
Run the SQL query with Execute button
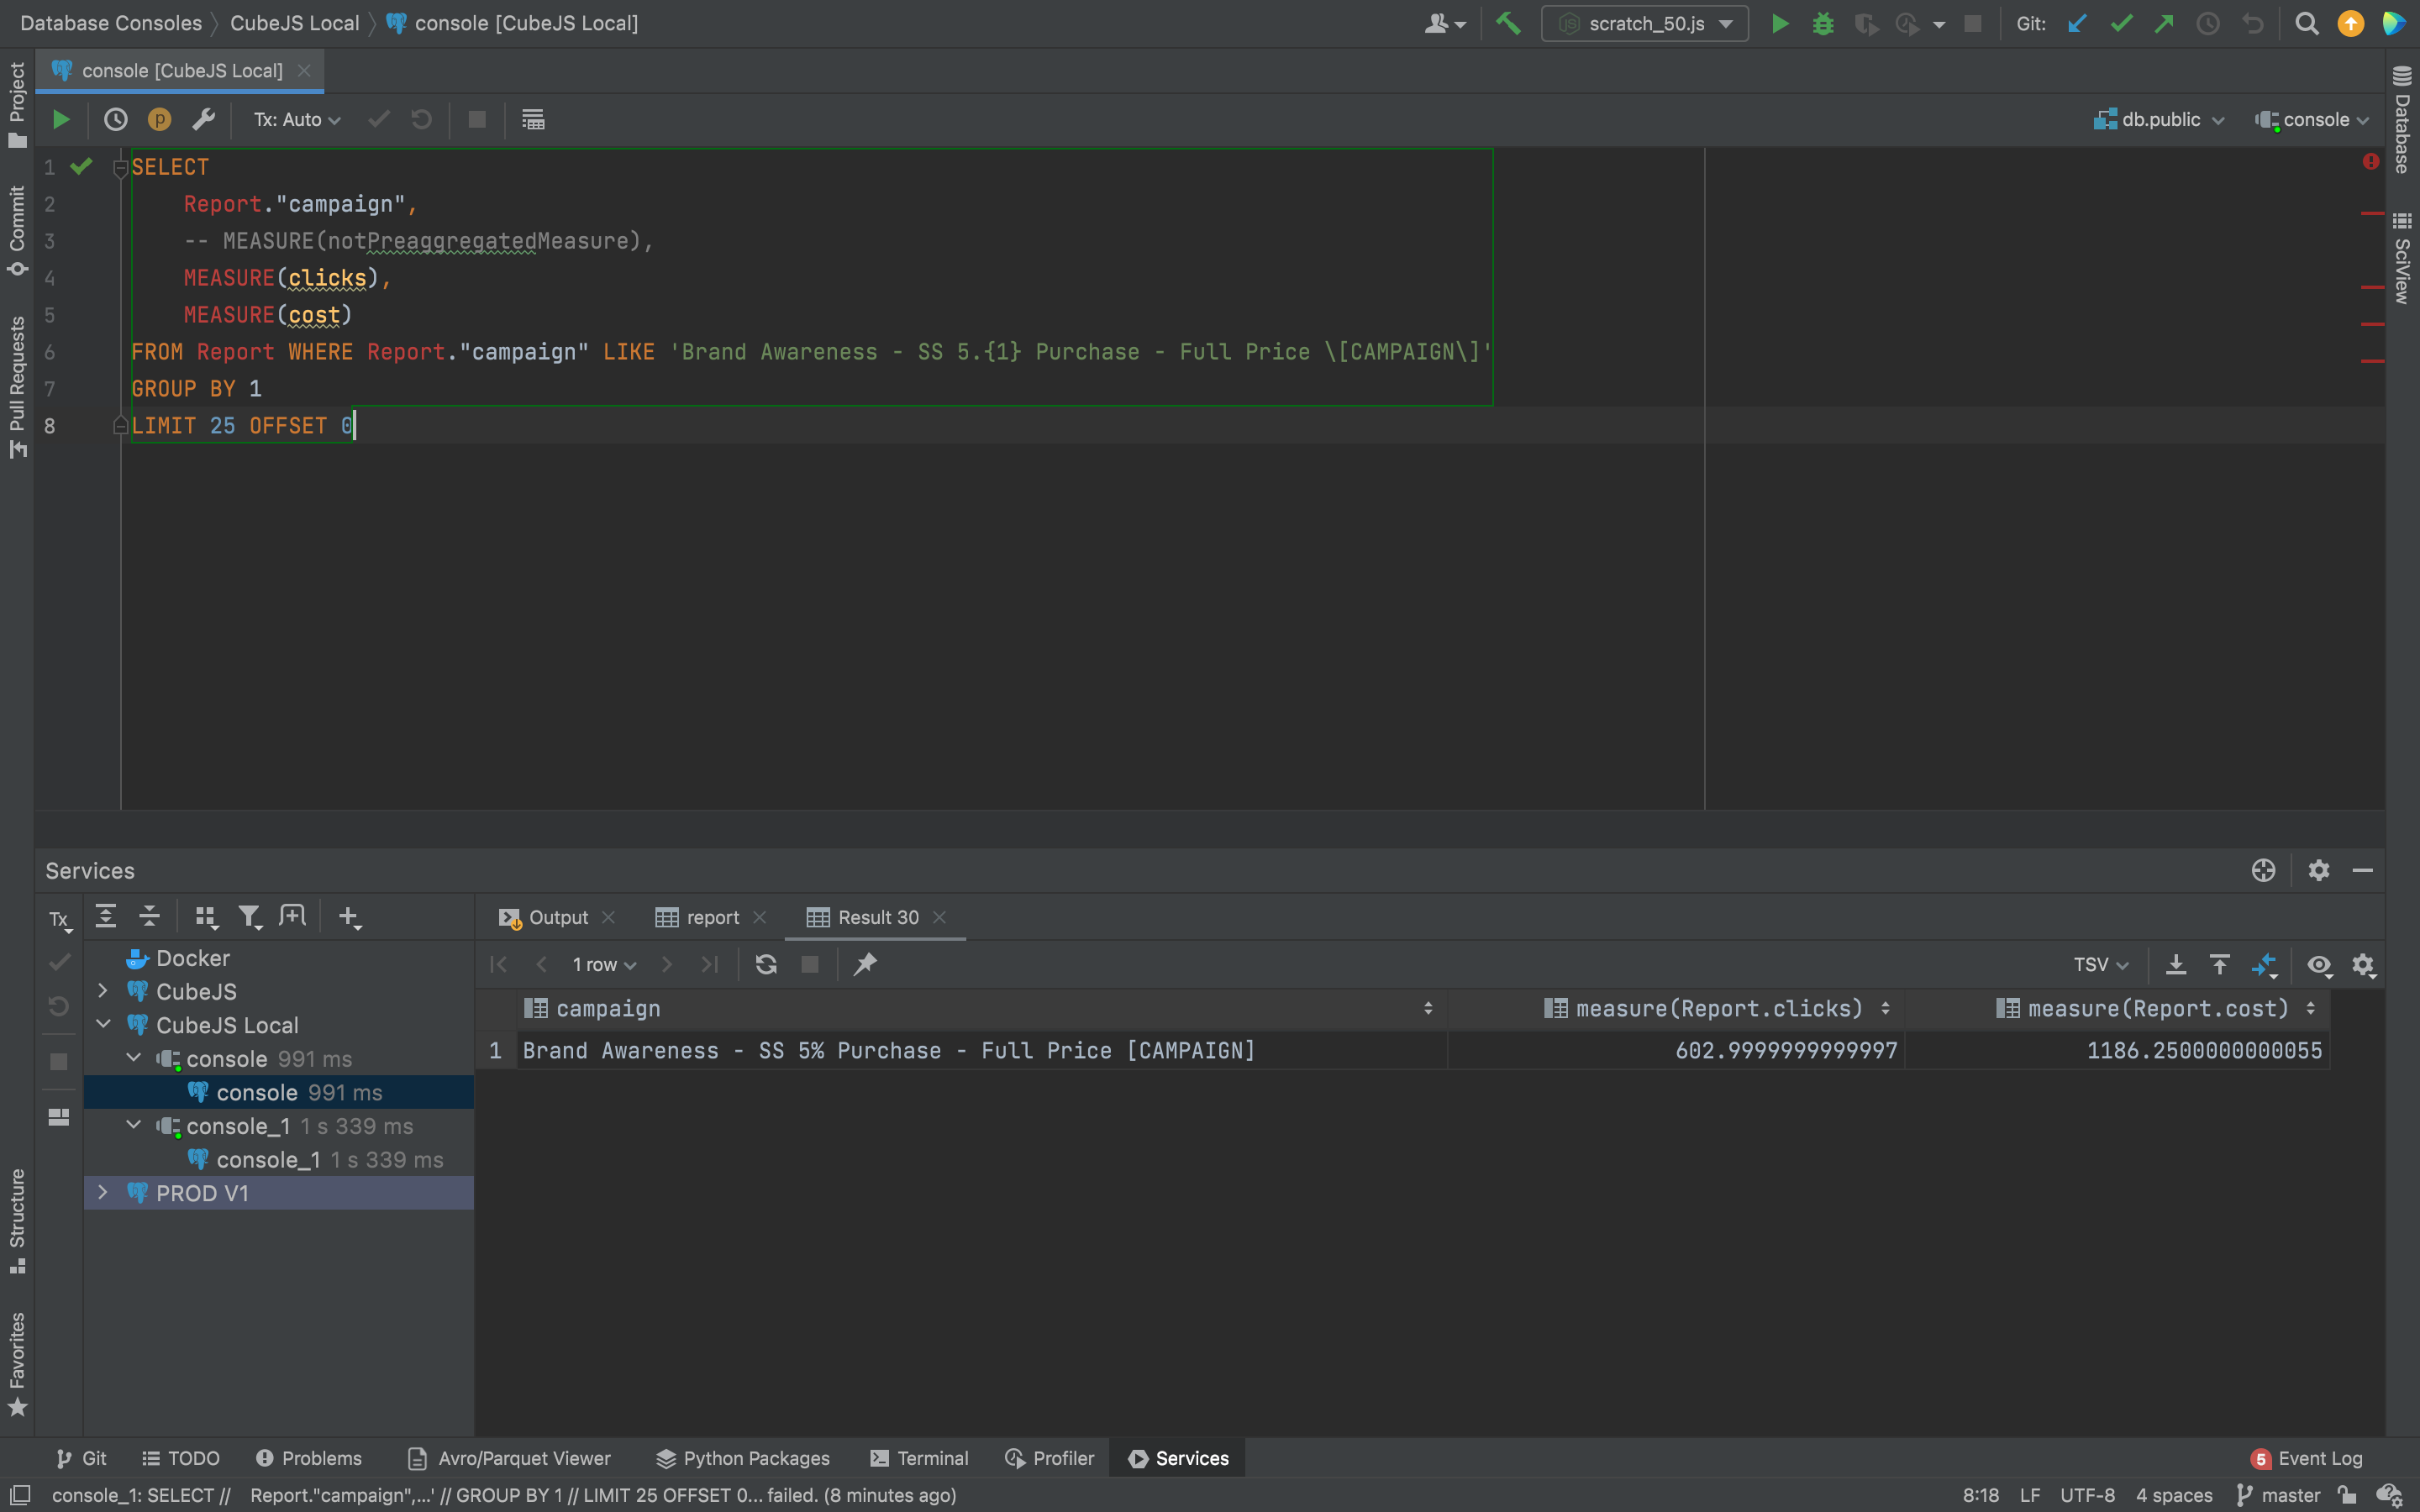pyautogui.click(x=61, y=120)
